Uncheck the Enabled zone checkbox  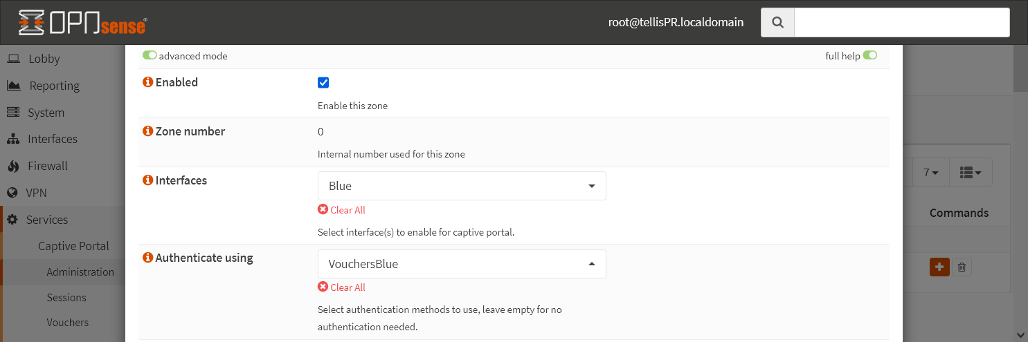(x=323, y=83)
